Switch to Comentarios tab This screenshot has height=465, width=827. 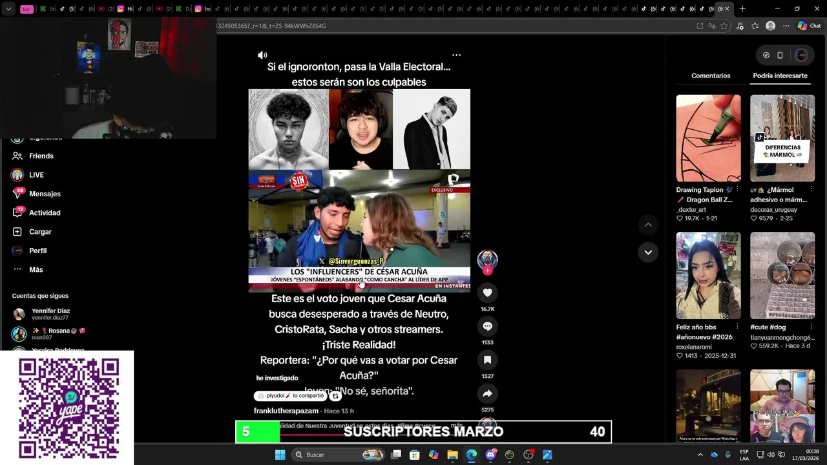point(711,76)
